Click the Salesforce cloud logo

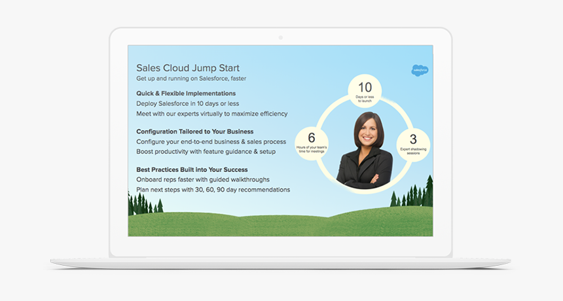click(420, 70)
